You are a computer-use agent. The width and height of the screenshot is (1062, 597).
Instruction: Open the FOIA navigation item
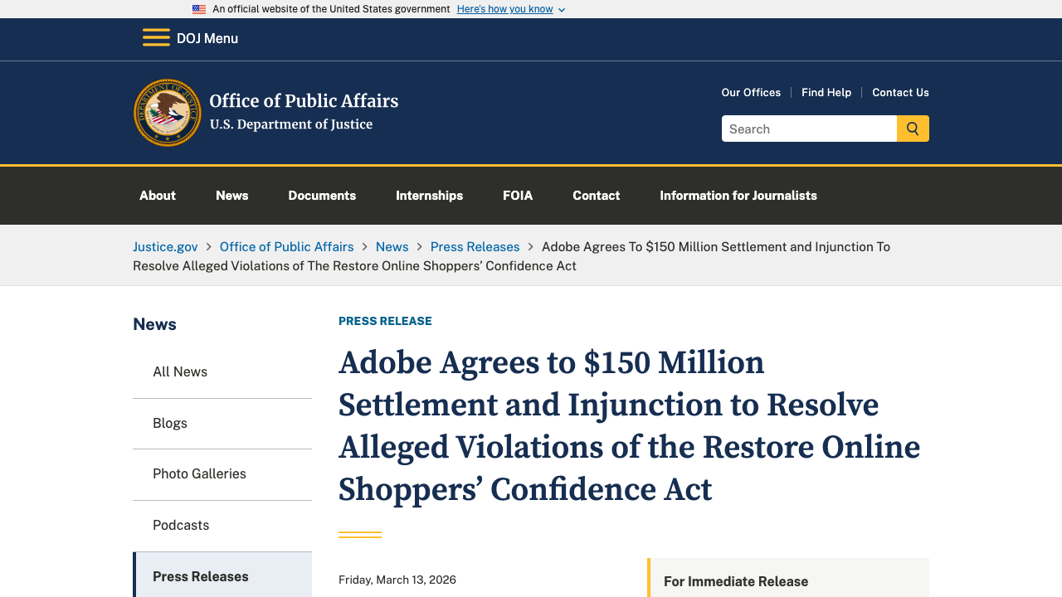518,196
